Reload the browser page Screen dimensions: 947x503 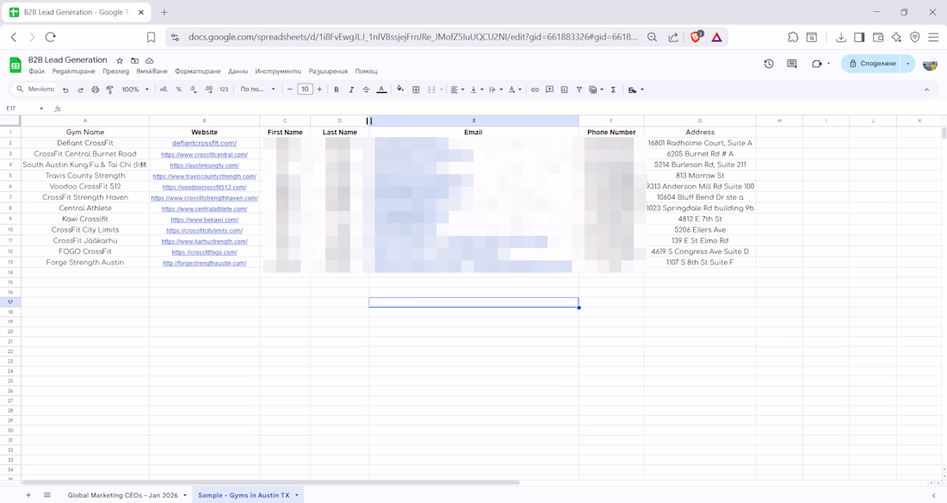[x=51, y=37]
